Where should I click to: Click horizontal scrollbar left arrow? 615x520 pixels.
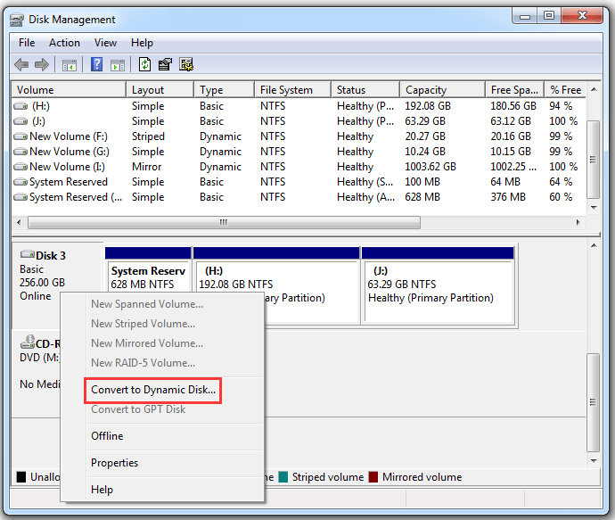click(x=19, y=222)
